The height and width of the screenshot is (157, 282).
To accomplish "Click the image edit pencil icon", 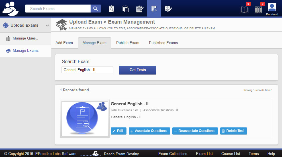I will tap(168, 9).
